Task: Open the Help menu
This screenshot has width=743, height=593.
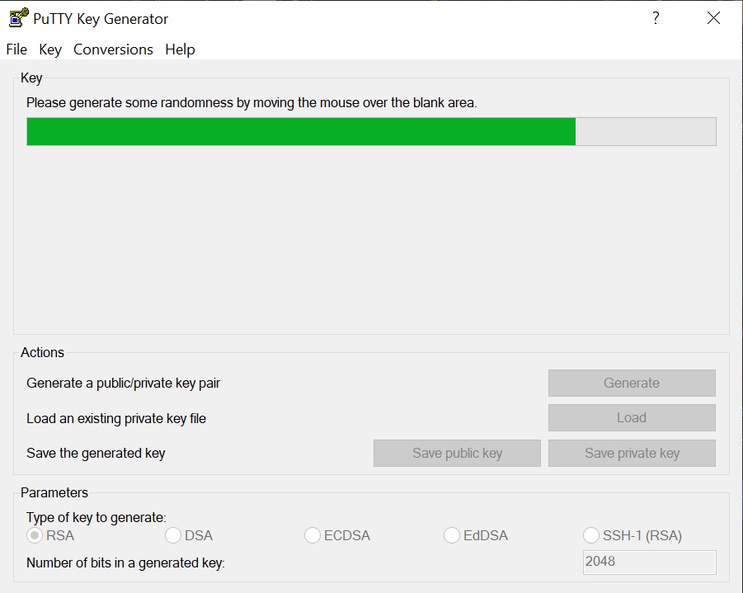Action: click(180, 49)
